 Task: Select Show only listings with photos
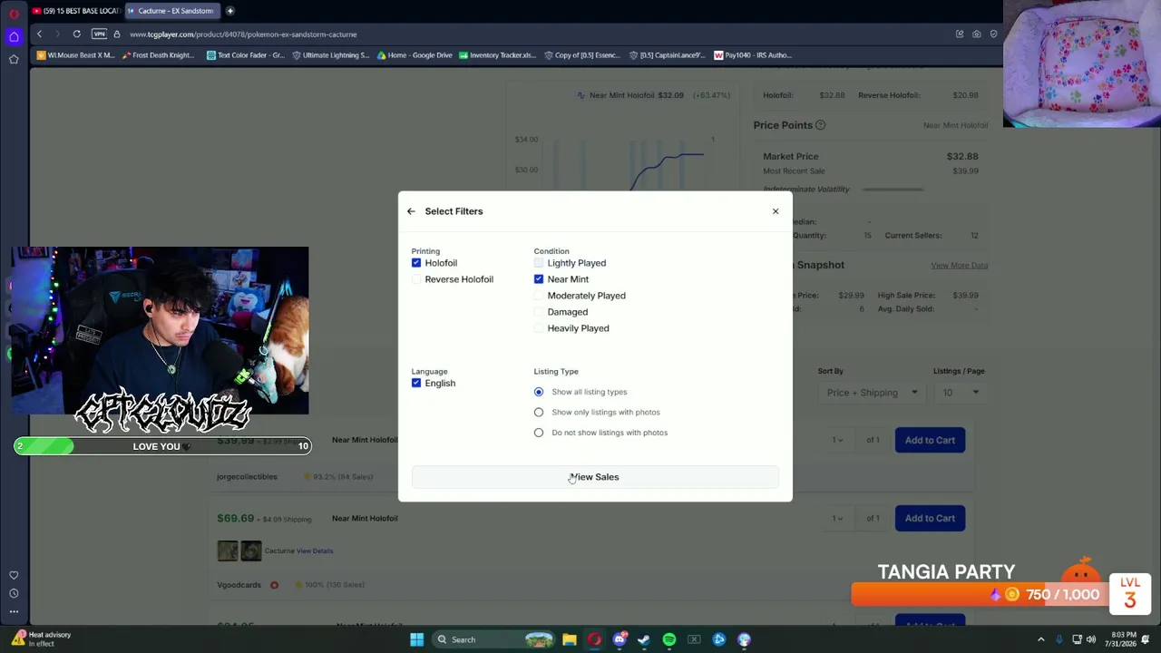pos(539,412)
